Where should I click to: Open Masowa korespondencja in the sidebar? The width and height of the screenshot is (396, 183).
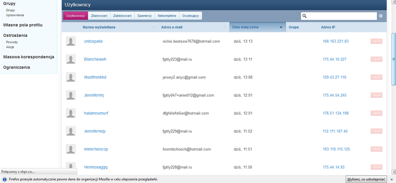(29, 57)
